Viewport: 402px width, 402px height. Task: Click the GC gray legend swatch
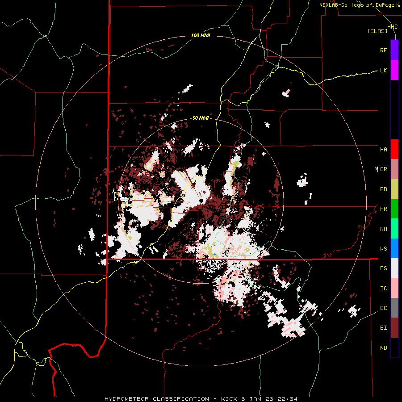pos(394,308)
